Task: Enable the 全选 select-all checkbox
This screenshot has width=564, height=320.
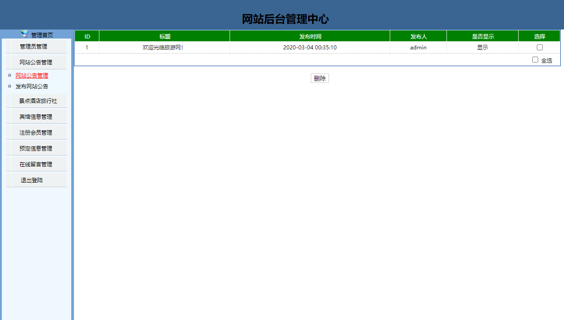Action: click(x=535, y=59)
